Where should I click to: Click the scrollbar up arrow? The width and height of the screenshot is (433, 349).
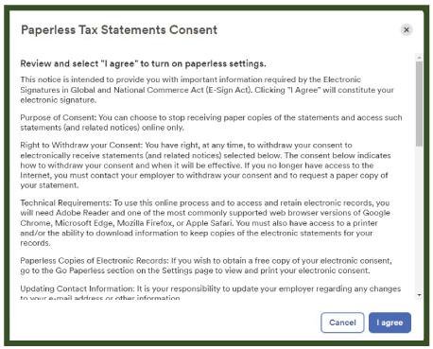pyautogui.click(x=419, y=58)
